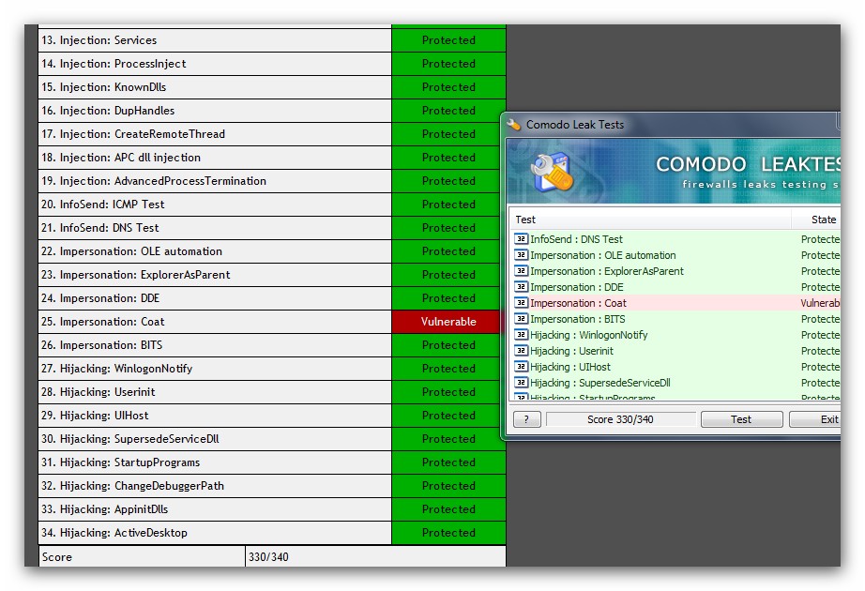The height and width of the screenshot is (591, 865).
Task: Click table row 16. Injection: DupHandles
Action: tap(272, 111)
